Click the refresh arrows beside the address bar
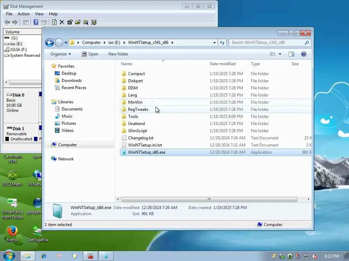The height and width of the screenshot is (261, 349). click(222, 42)
